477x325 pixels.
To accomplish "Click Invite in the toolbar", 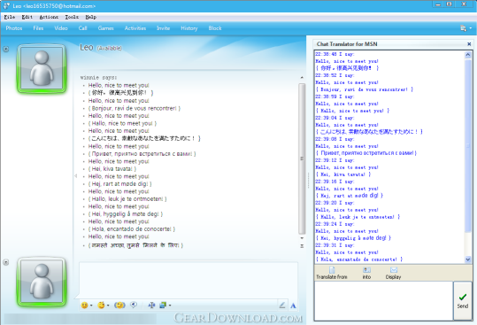I will 164,28.
